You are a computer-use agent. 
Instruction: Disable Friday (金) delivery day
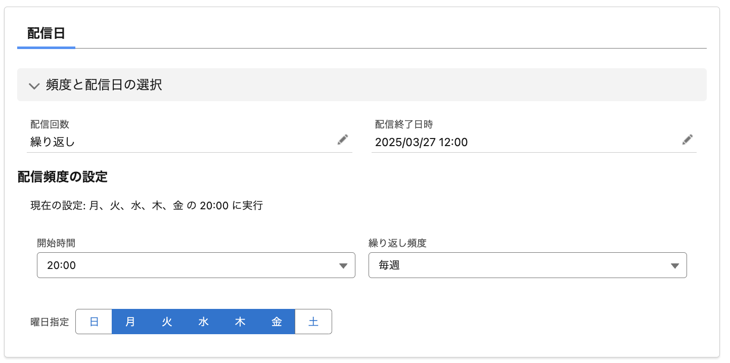277,322
